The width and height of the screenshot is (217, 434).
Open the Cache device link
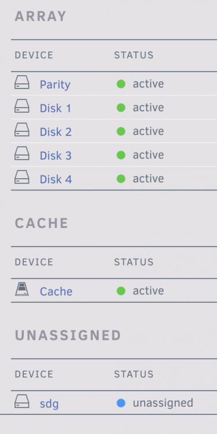coord(56,292)
